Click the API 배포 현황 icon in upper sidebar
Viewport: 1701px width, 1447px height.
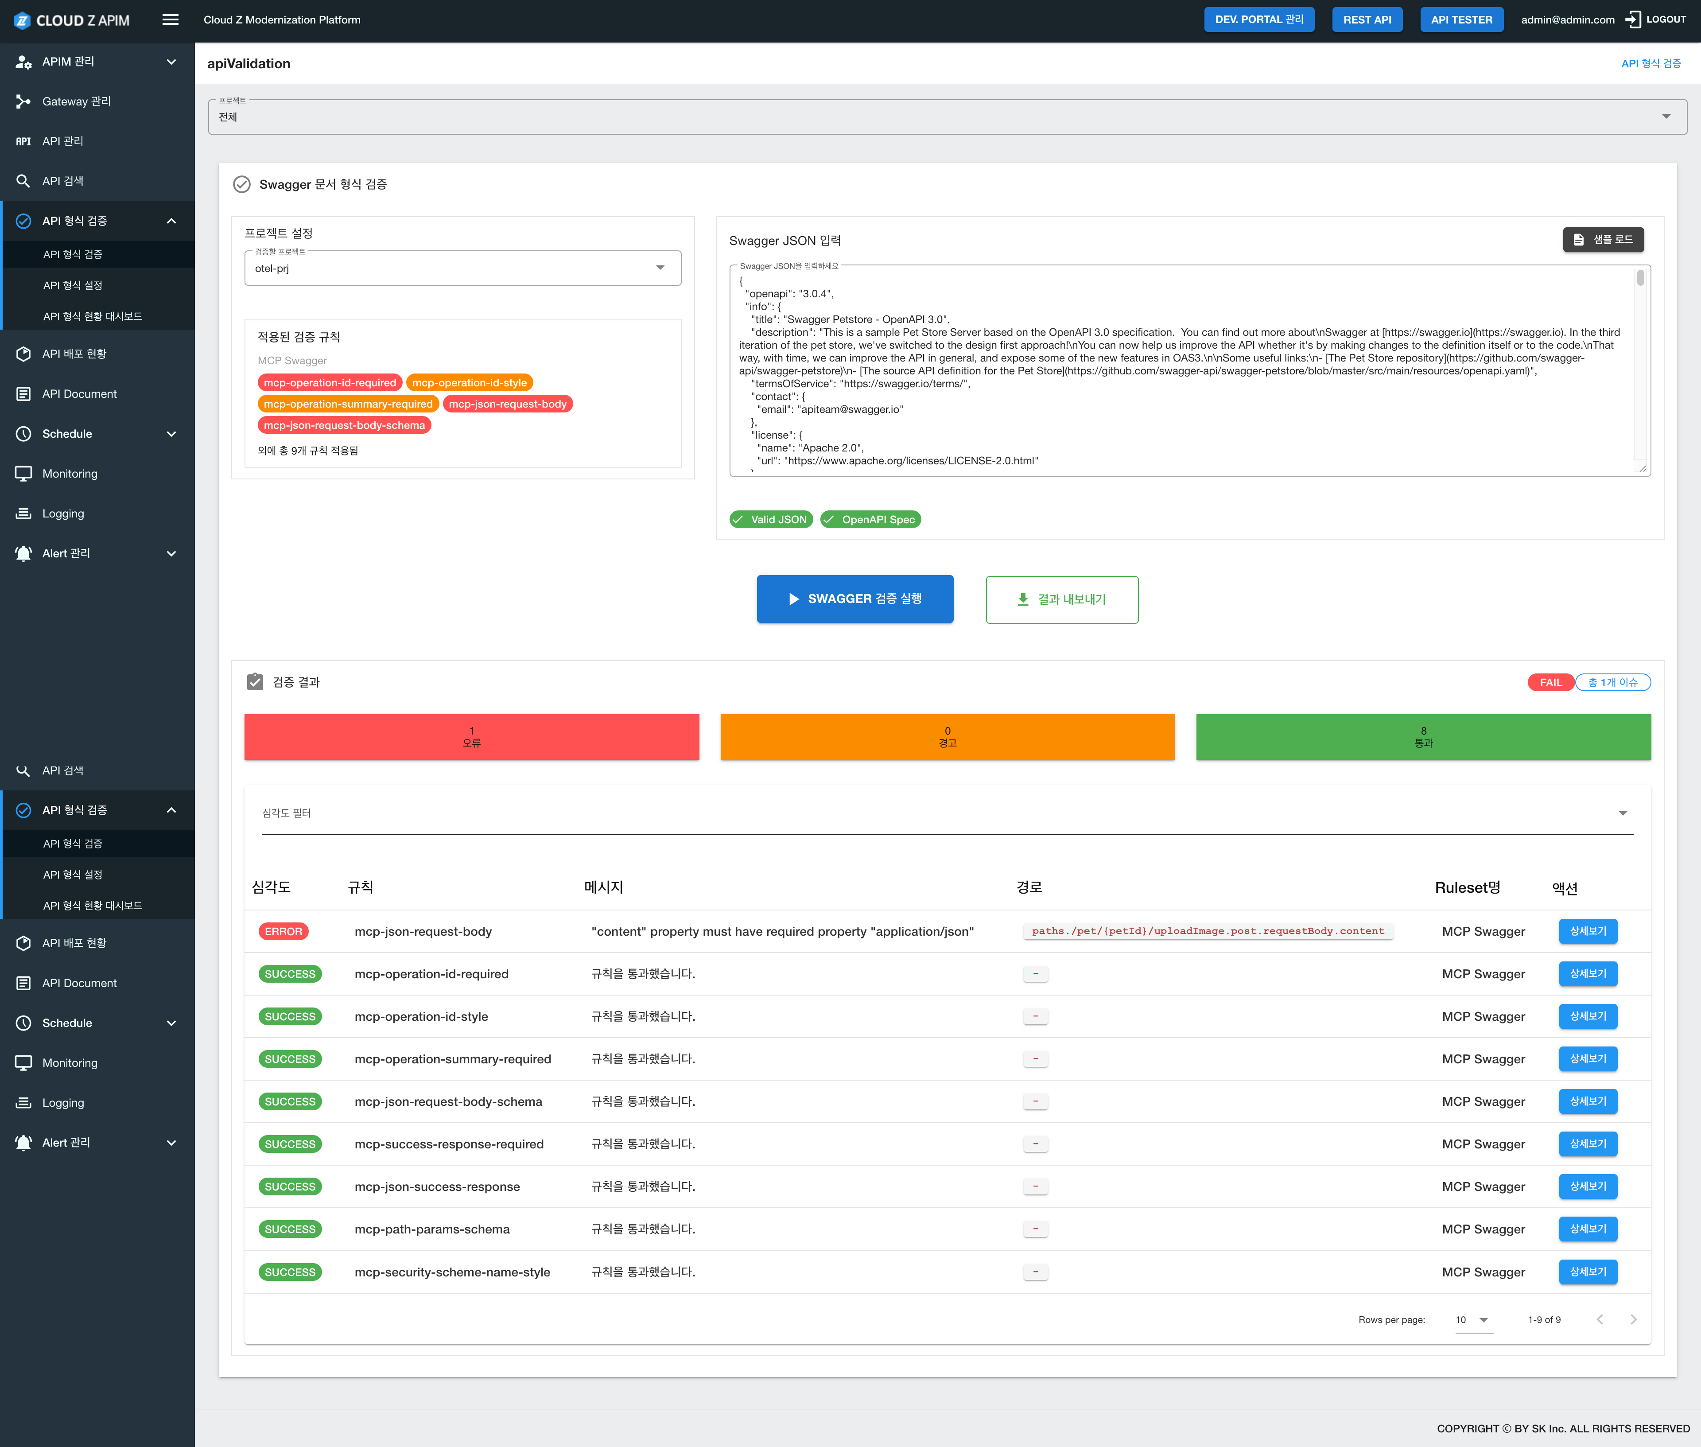click(x=23, y=354)
